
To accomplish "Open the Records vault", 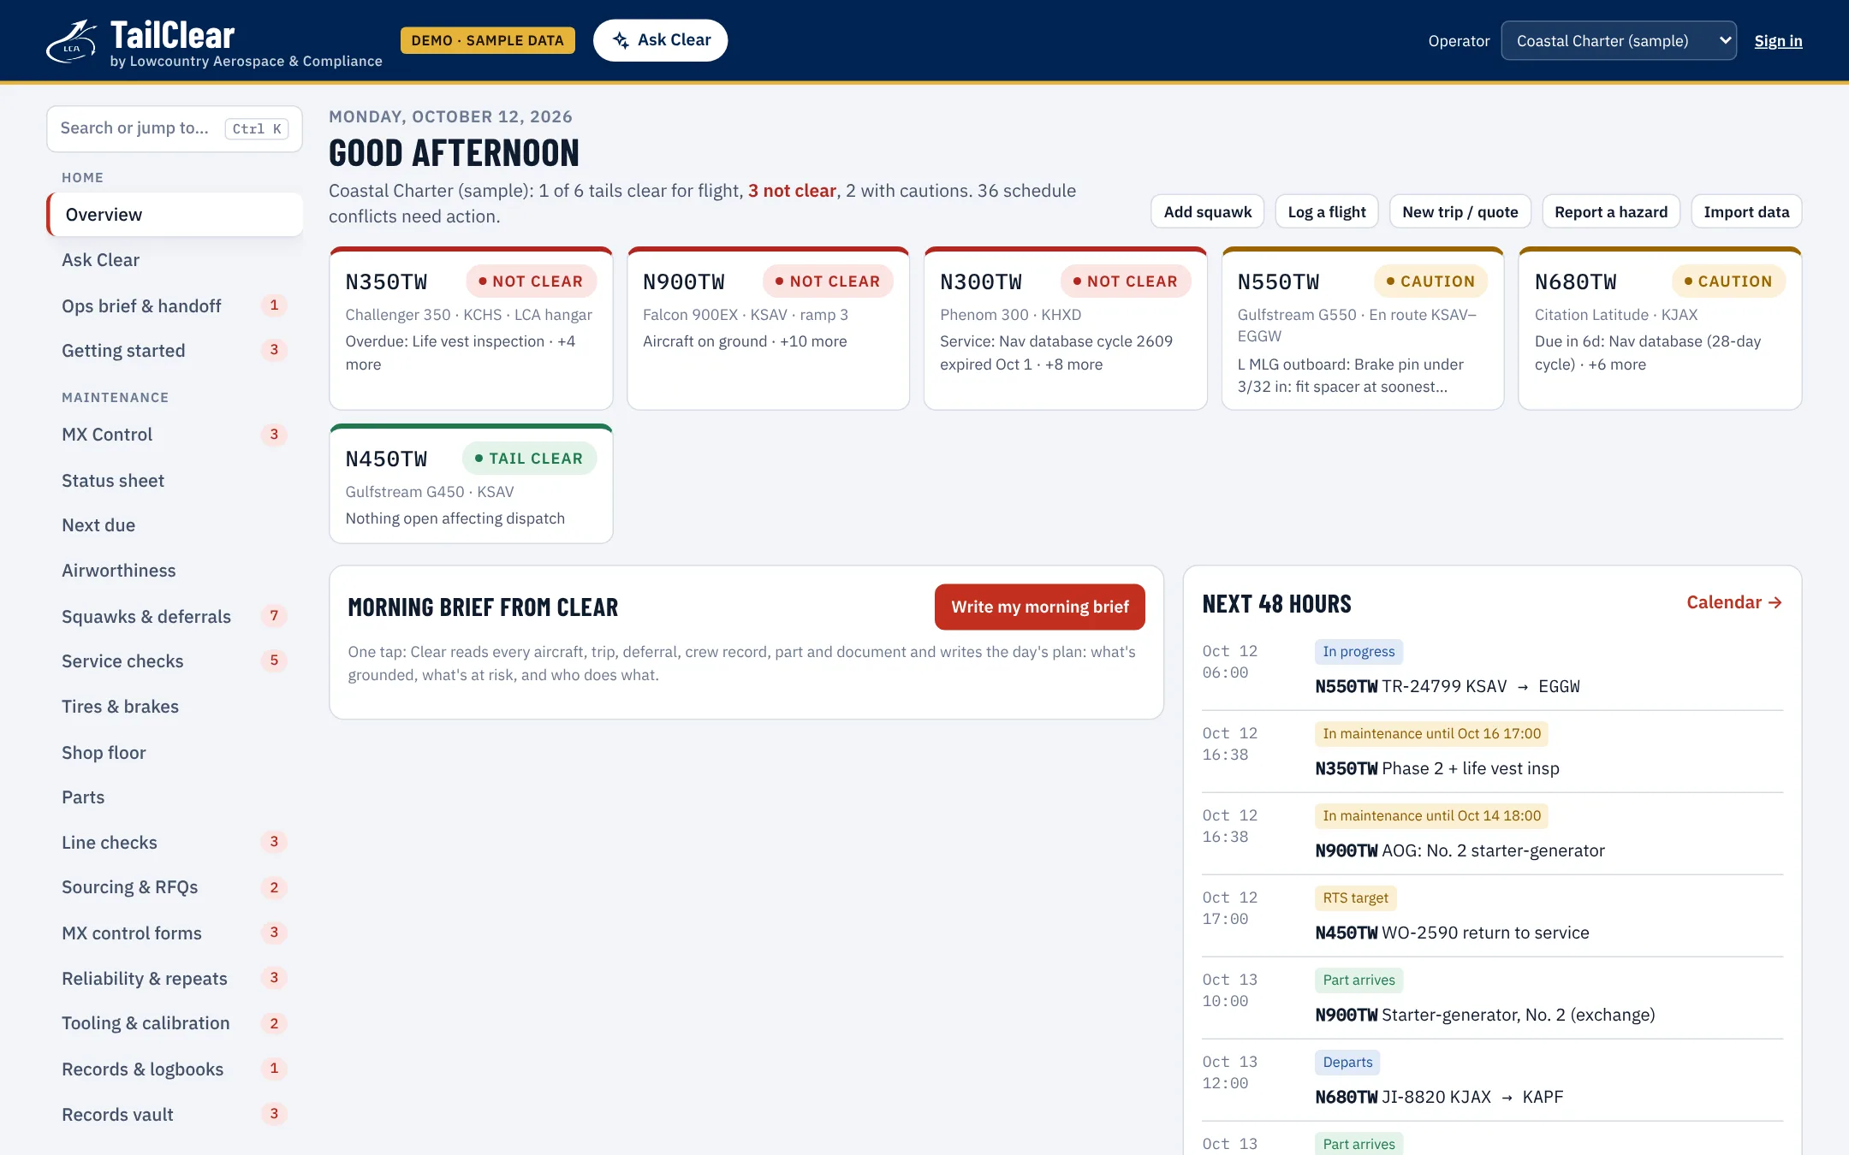I will tap(175, 1114).
